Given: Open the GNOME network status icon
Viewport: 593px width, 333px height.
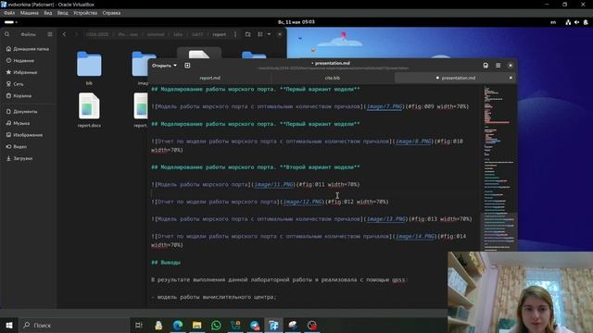Looking at the screenshot, I should [x=568, y=22].
